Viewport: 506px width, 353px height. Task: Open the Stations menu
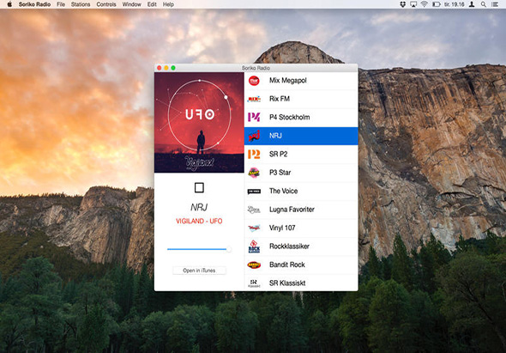[x=81, y=4]
